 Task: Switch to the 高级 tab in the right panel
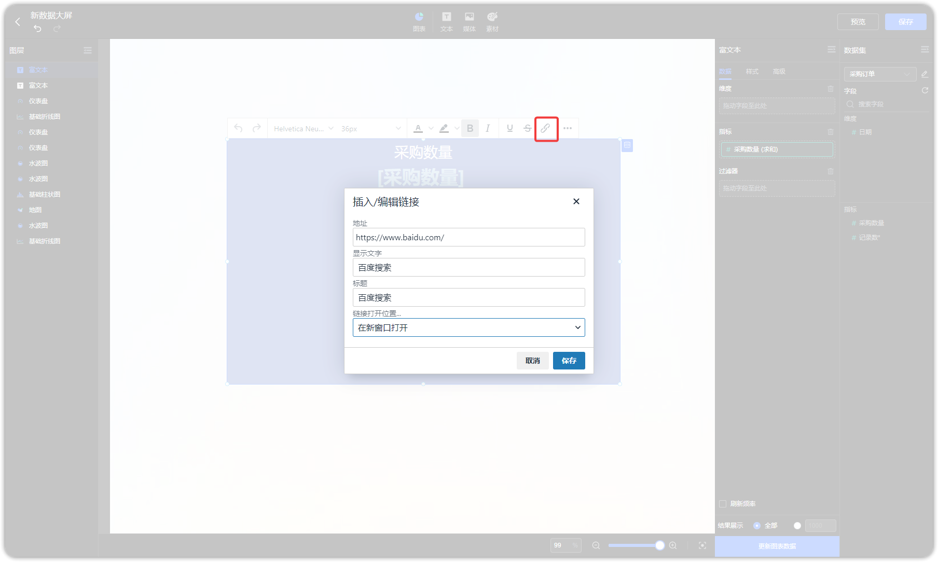pos(779,71)
